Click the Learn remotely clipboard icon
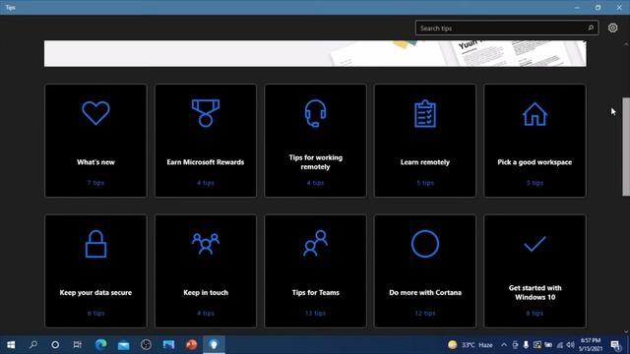The image size is (630, 354). 424,114
